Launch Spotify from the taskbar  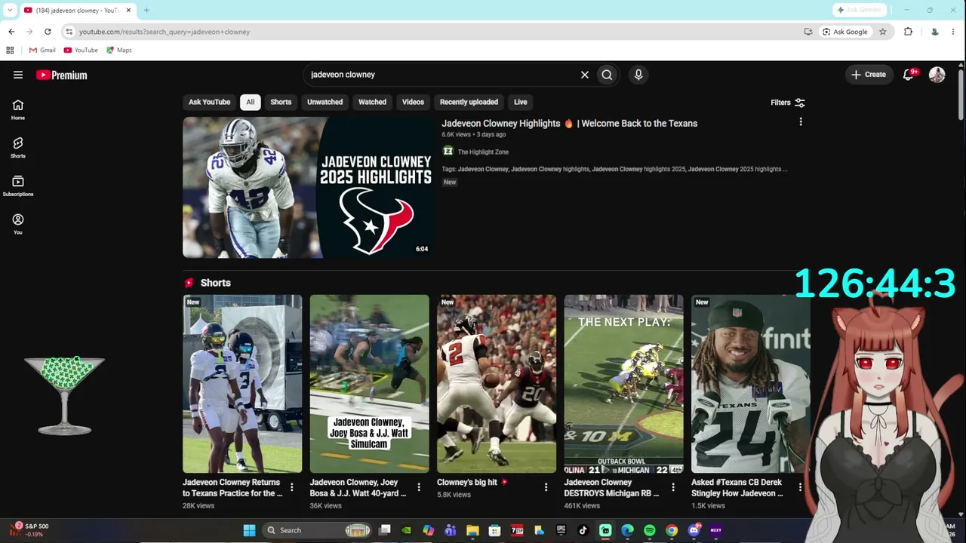click(x=650, y=530)
